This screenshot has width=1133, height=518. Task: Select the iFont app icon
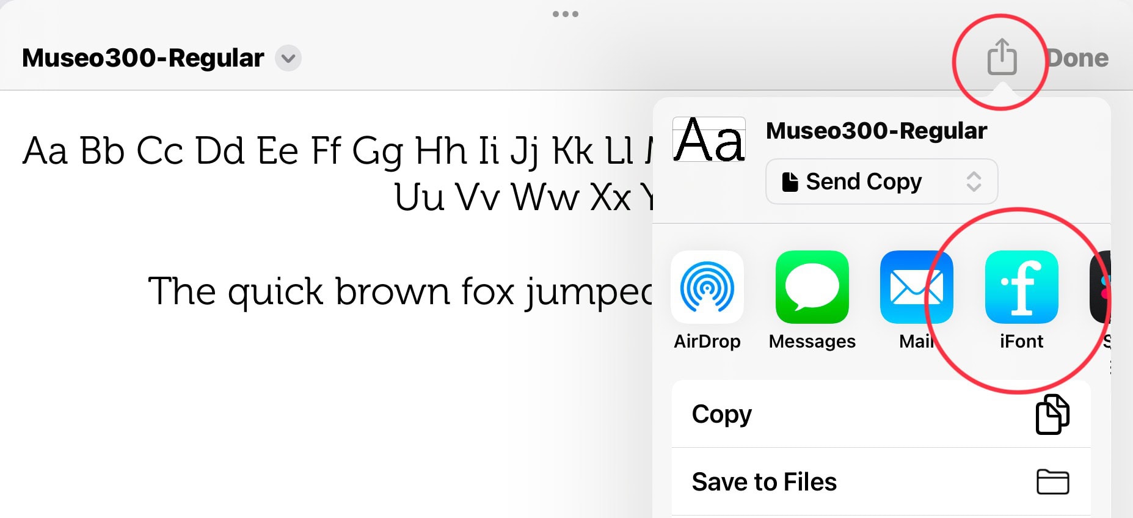tap(1021, 287)
